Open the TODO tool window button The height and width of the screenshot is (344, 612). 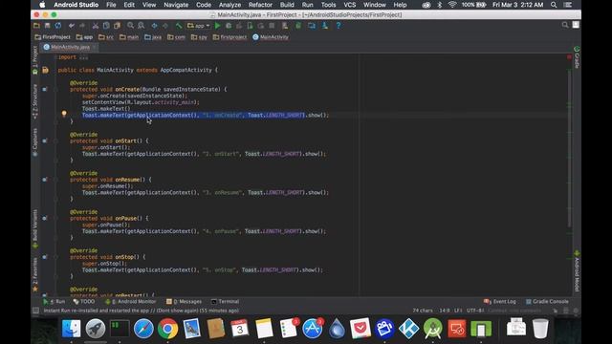click(84, 302)
